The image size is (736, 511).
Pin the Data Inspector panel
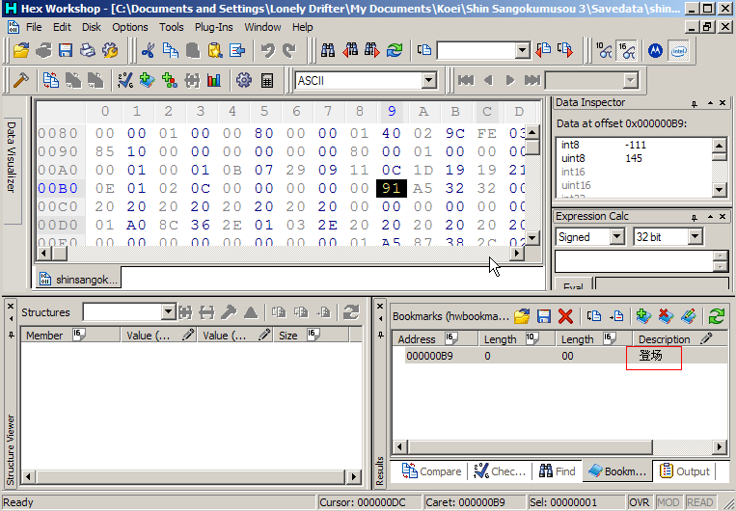pos(695,103)
